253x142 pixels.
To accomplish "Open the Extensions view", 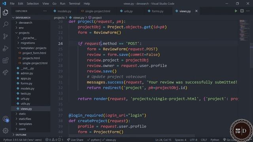I will point(5,60).
